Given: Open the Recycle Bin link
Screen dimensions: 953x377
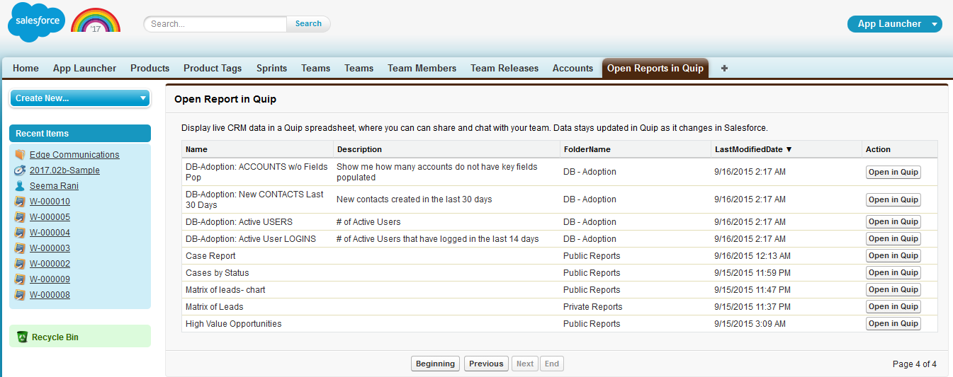Looking at the screenshot, I should [55, 337].
